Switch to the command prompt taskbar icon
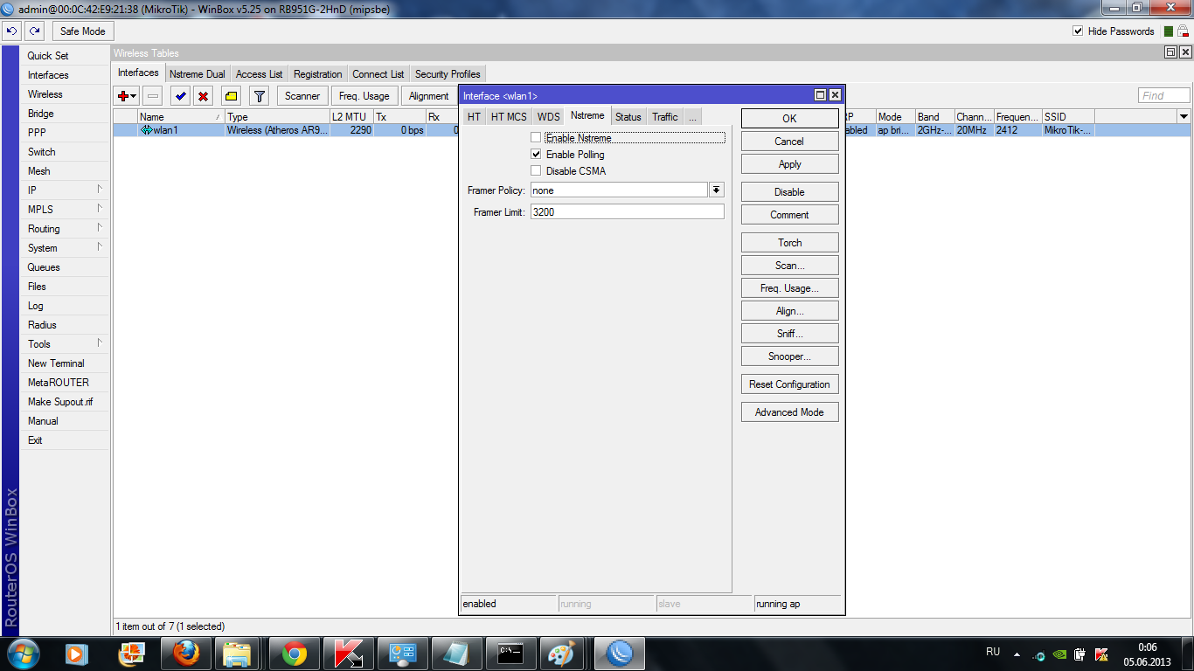The image size is (1194, 671). (510, 654)
